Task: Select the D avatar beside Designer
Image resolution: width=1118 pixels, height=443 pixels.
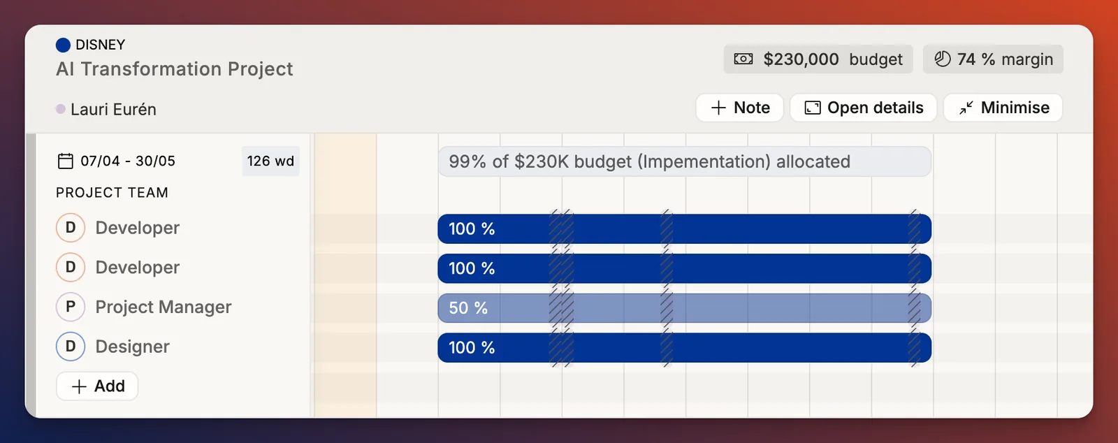Action: click(x=71, y=347)
